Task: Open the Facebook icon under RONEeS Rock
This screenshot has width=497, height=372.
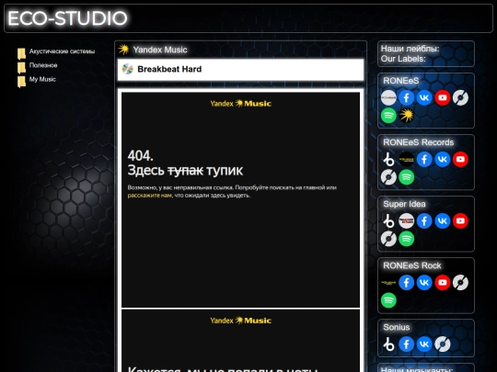Action: click(x=407, y=283)
